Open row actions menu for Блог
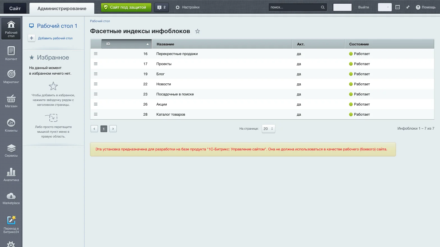 (x=96, y=74)
